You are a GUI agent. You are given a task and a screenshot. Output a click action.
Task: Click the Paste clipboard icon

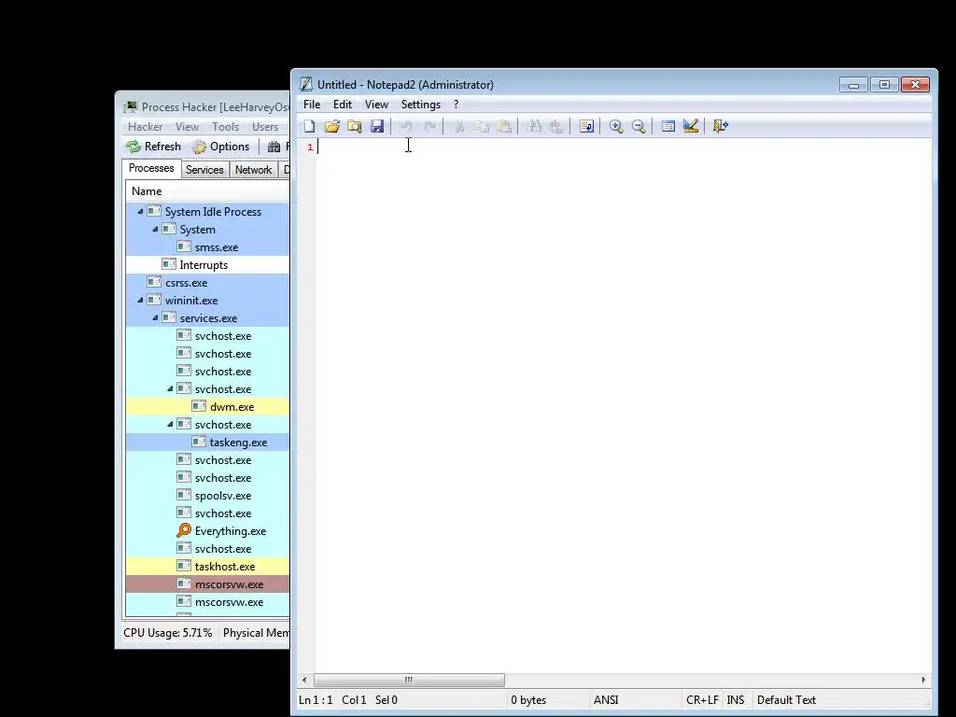coord(503,126)
